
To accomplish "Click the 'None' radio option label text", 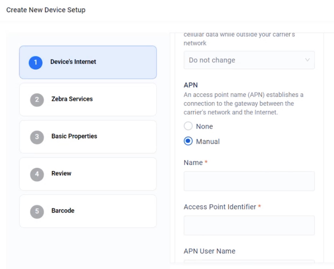I will click(x=204, y=126).
